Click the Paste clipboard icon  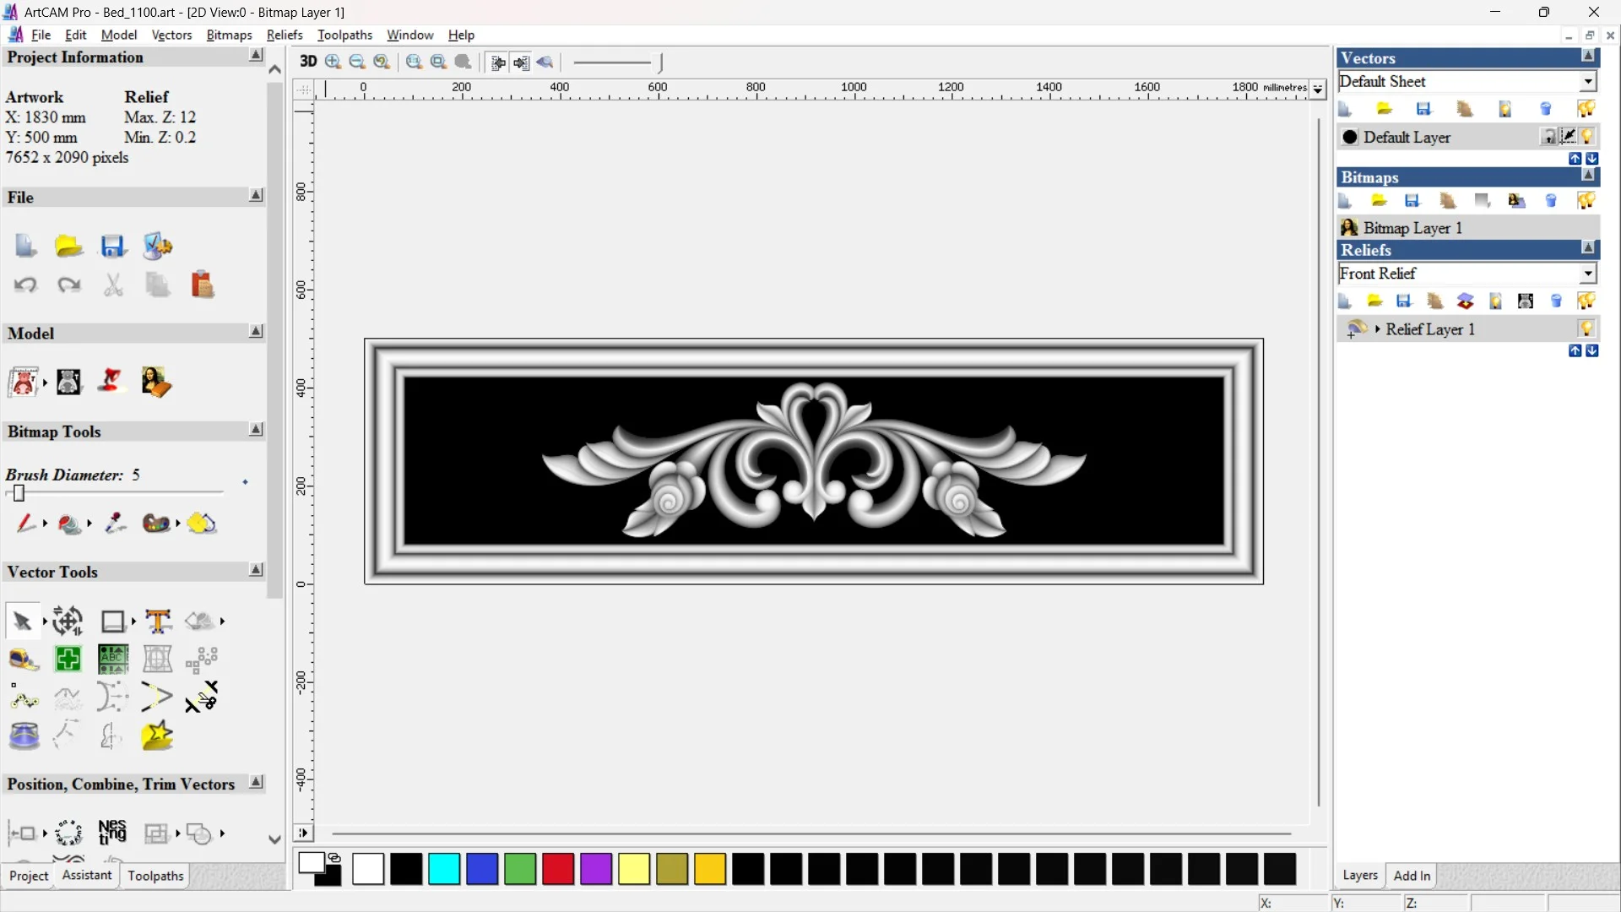[202, 285]
